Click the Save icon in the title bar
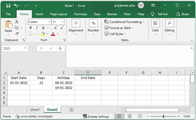196x120 pixels. click(x=8, y=6)
